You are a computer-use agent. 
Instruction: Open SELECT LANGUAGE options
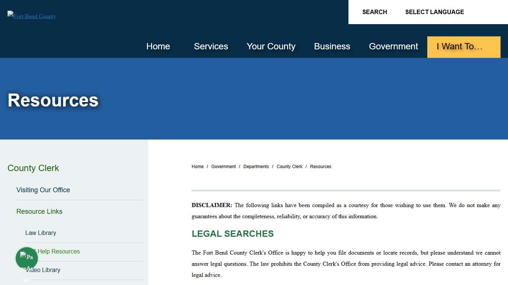click(434, 12)
